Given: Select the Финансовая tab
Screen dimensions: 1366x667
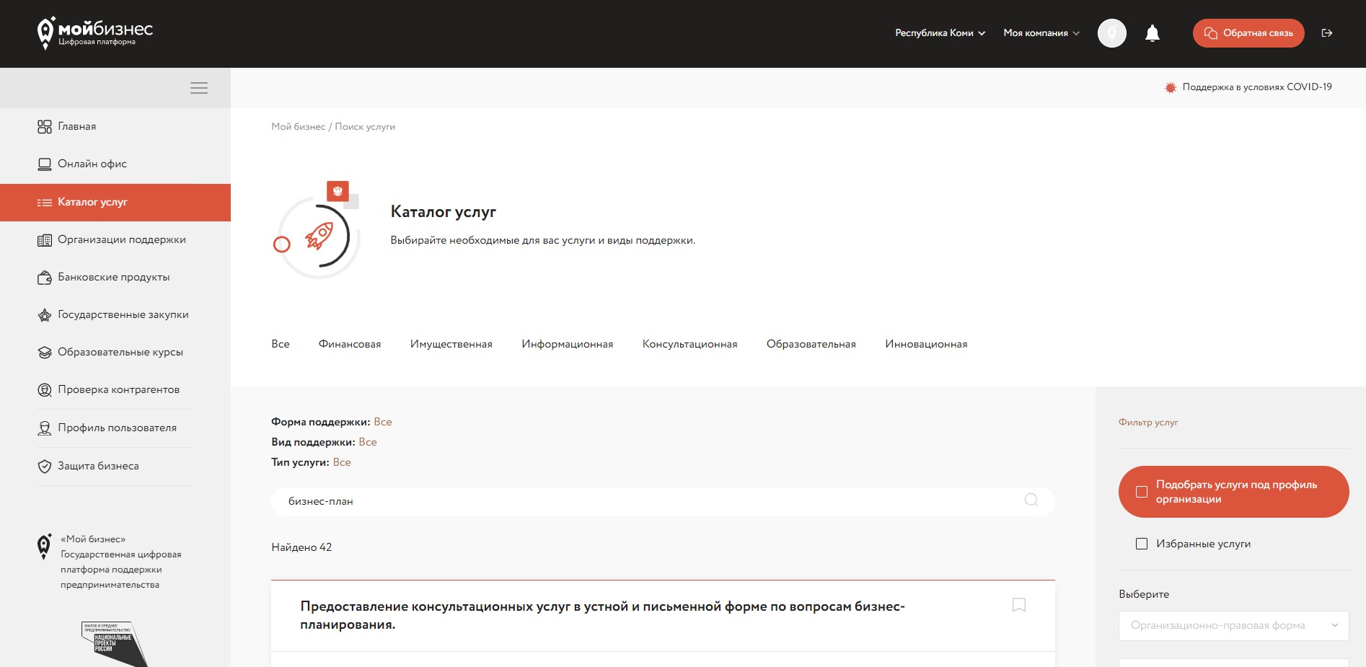Looking at the screenshot, I should pyautogui.click(x=350, y=344).
